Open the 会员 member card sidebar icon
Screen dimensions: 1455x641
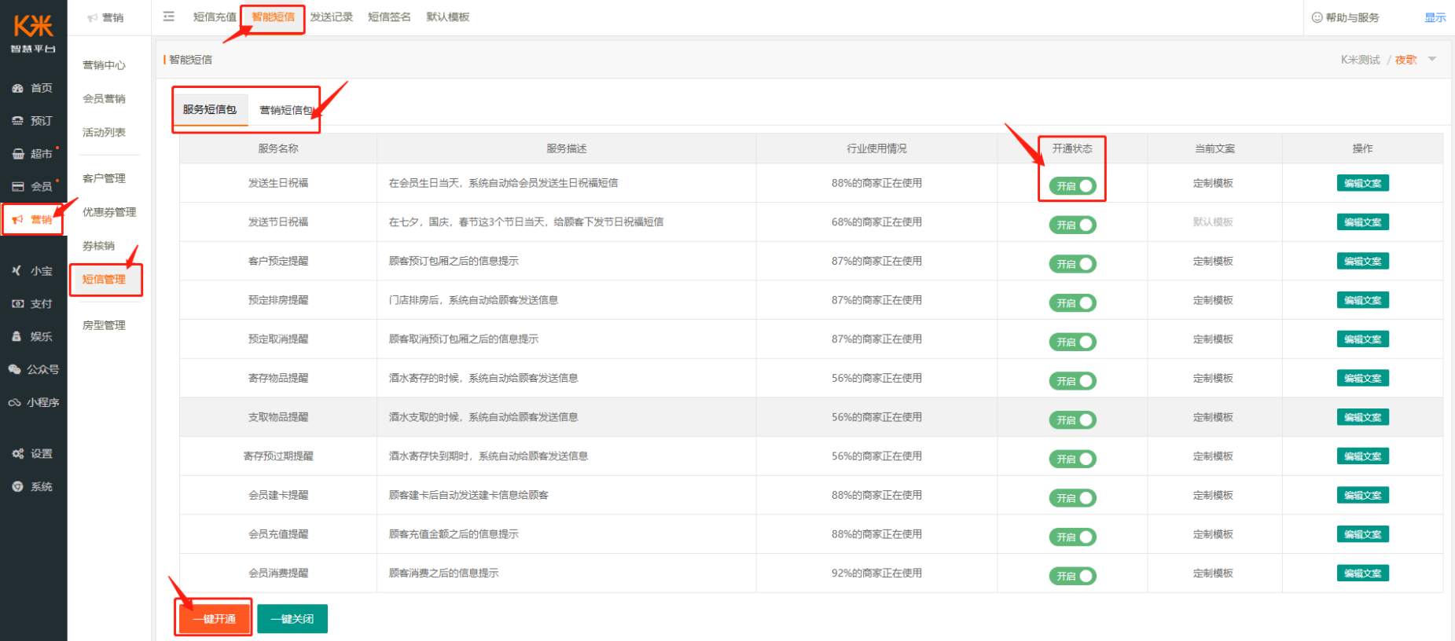pyautogui.click(x=17, y=187)
